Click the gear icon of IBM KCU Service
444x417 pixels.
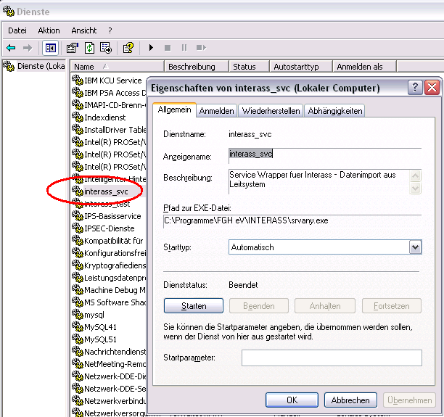click(x=78, y=80)
